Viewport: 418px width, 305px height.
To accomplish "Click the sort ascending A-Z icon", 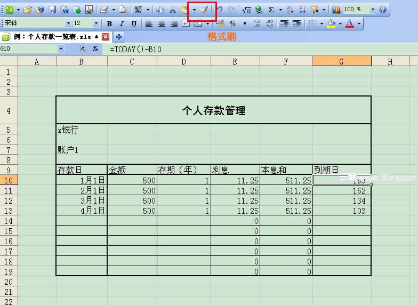I will [x=290, y=10].
